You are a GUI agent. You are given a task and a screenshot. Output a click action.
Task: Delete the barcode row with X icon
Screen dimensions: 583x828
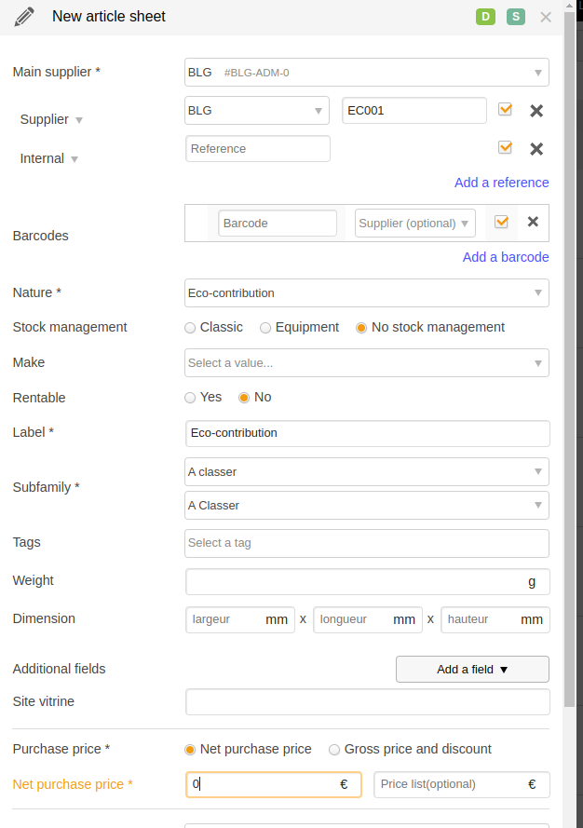click(x=534, y=222)
